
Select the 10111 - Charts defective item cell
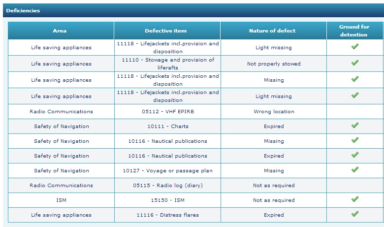point(167,126)
